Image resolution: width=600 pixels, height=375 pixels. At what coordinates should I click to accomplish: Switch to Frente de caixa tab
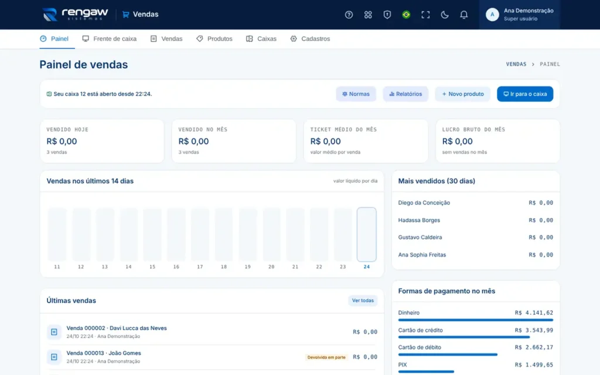(110, 39)
